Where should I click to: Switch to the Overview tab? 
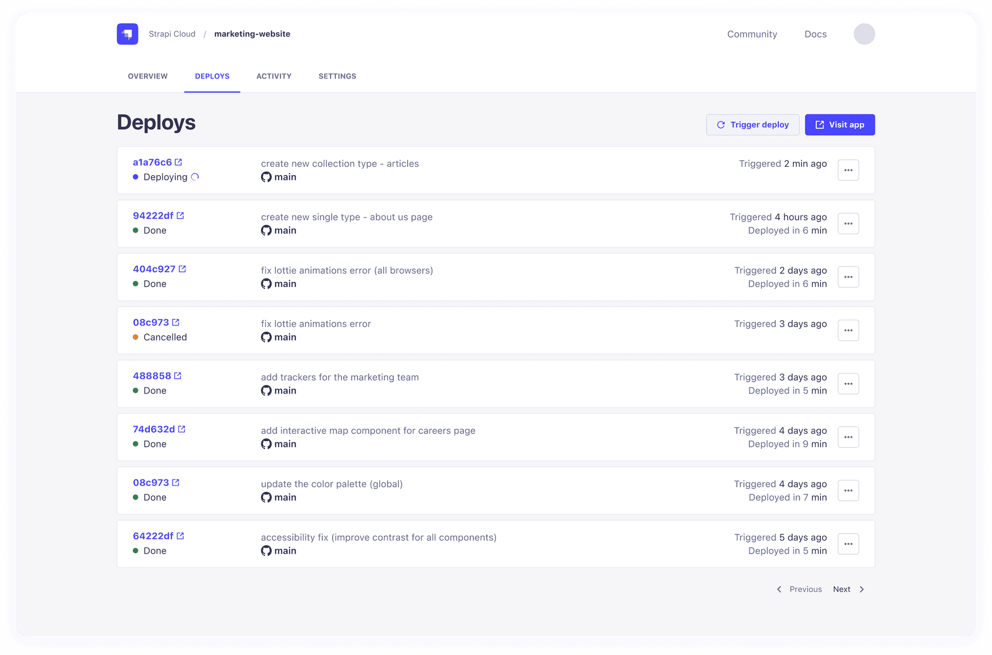click(148, 76)
